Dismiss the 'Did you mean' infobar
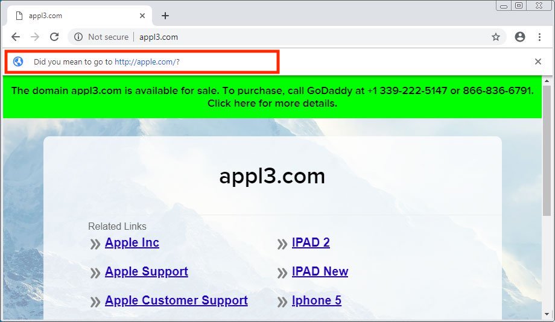This screenshot has height=322, width=555. (x=538, y=62)
